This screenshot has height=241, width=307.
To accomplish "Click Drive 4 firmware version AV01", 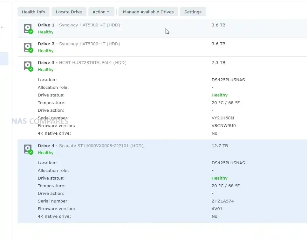I will coord(217,209).
